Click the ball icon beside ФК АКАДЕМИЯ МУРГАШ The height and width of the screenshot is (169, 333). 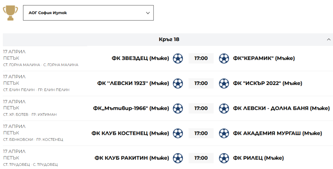click(224, 133)
